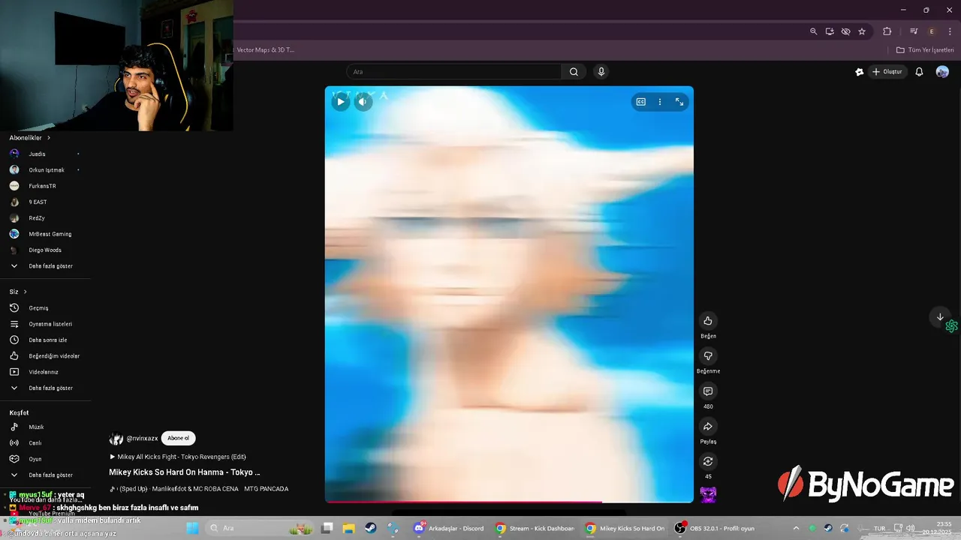Open the video's three-dot options menu

click(x=660, y=101)
